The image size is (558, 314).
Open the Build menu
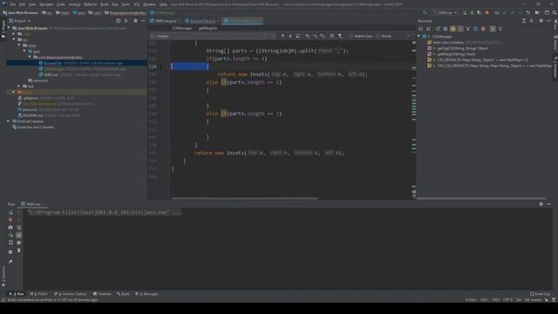105,4
